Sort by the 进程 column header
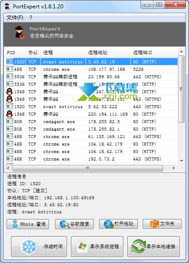Image resolution: width=189 pixels, height=263 pixels. click(63, 52)
